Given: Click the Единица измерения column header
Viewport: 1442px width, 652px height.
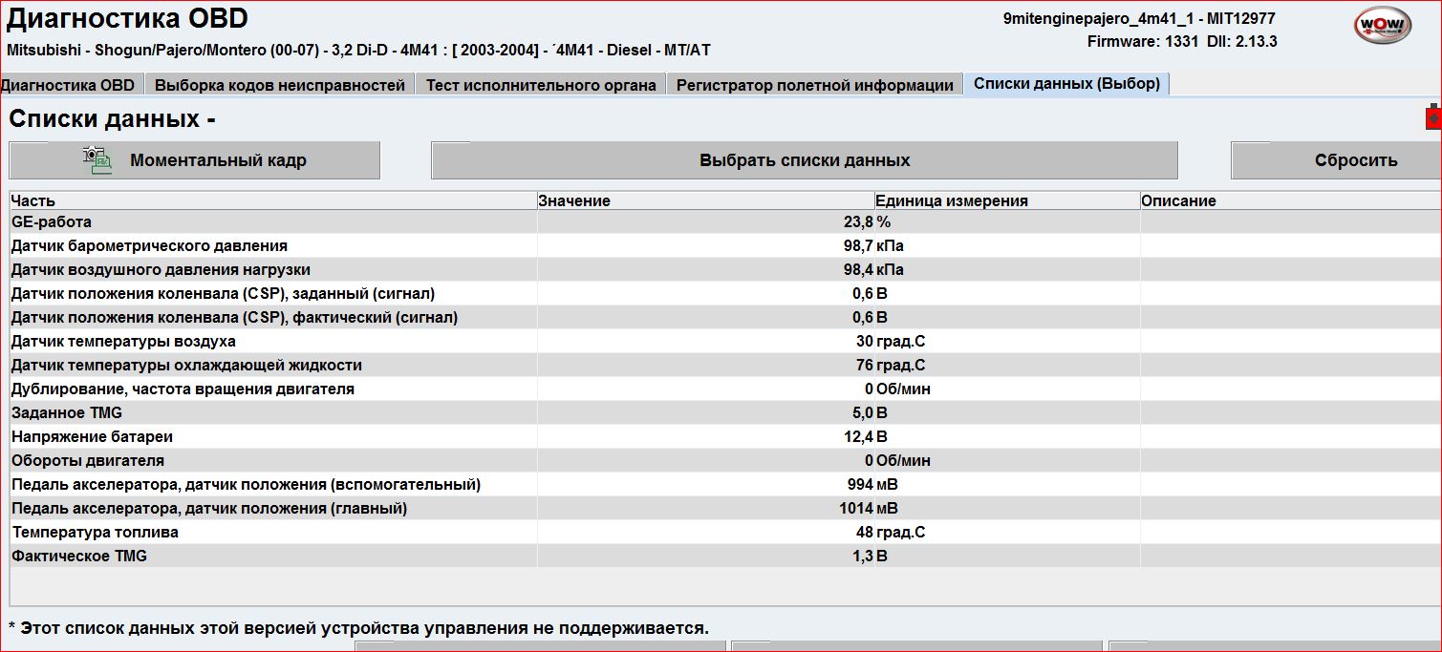Looking at the screenshot, I should click(952, 200).
